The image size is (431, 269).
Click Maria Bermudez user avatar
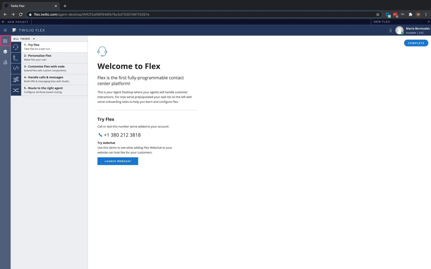point(399,30)
